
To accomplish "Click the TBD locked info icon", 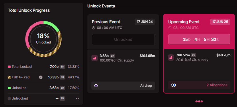I will [41, 77].
